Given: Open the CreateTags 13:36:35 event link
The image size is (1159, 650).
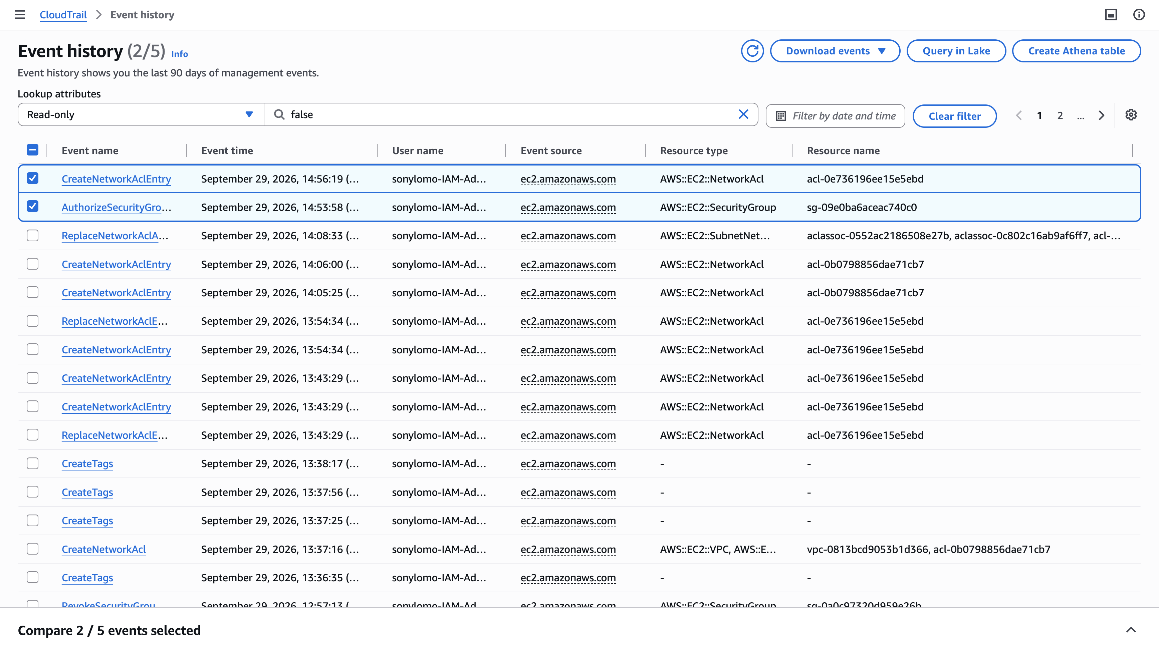Looking at the screenshot, I should [x=87, y=578].
